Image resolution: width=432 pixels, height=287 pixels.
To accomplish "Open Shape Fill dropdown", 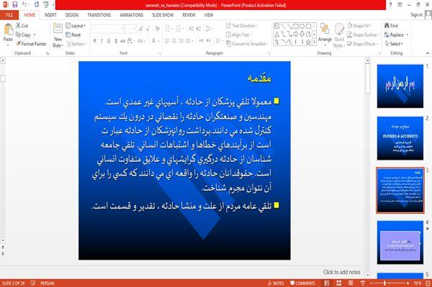I will click(359, 26).
